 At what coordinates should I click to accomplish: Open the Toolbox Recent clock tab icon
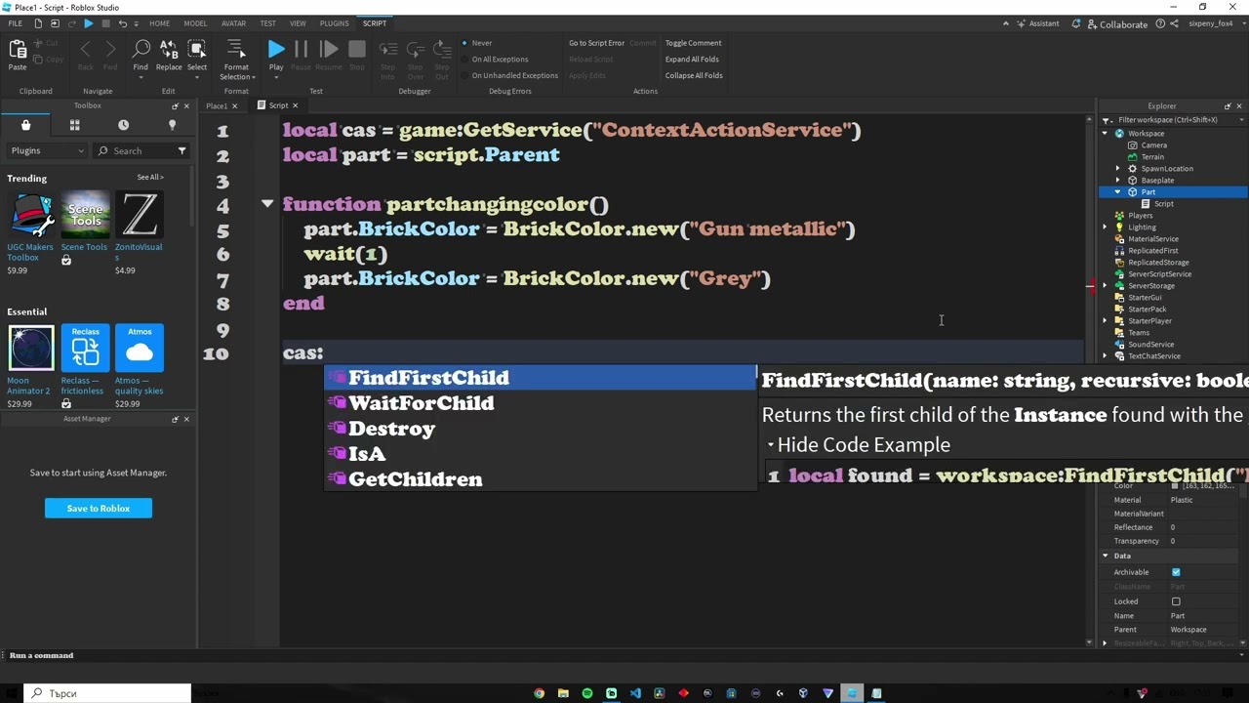click(123, 125)
